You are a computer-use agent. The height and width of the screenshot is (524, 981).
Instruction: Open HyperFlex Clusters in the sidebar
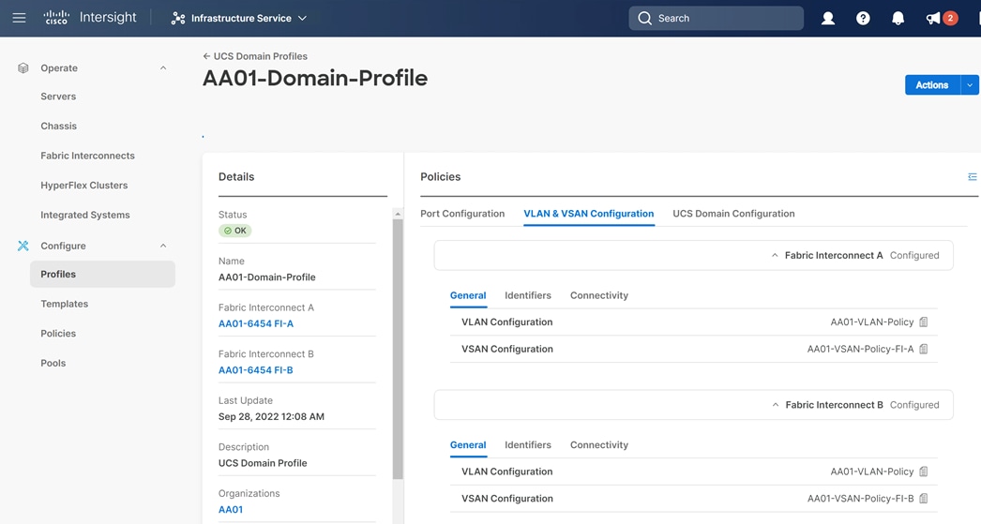(83, 185)
